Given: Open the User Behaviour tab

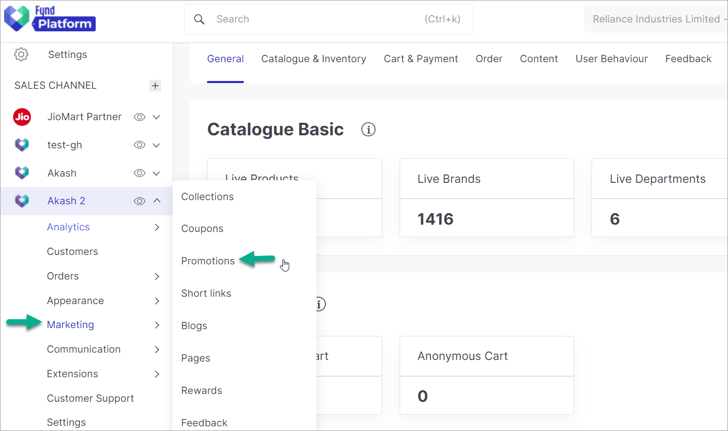Looking at the screenshot, I should (612, 59).
